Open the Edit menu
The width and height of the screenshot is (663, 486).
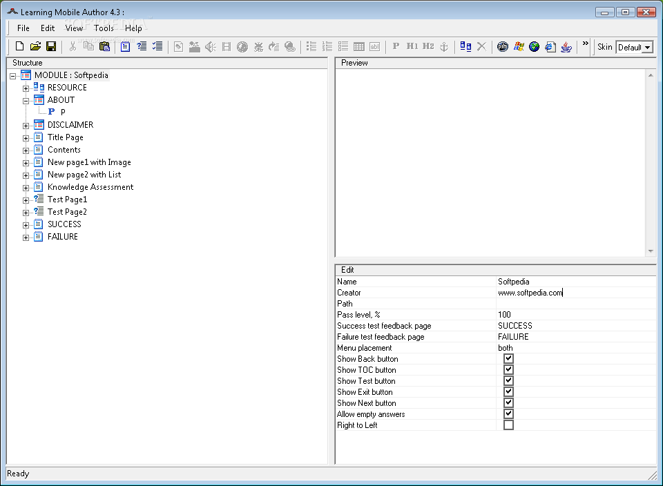pos(48,28)
